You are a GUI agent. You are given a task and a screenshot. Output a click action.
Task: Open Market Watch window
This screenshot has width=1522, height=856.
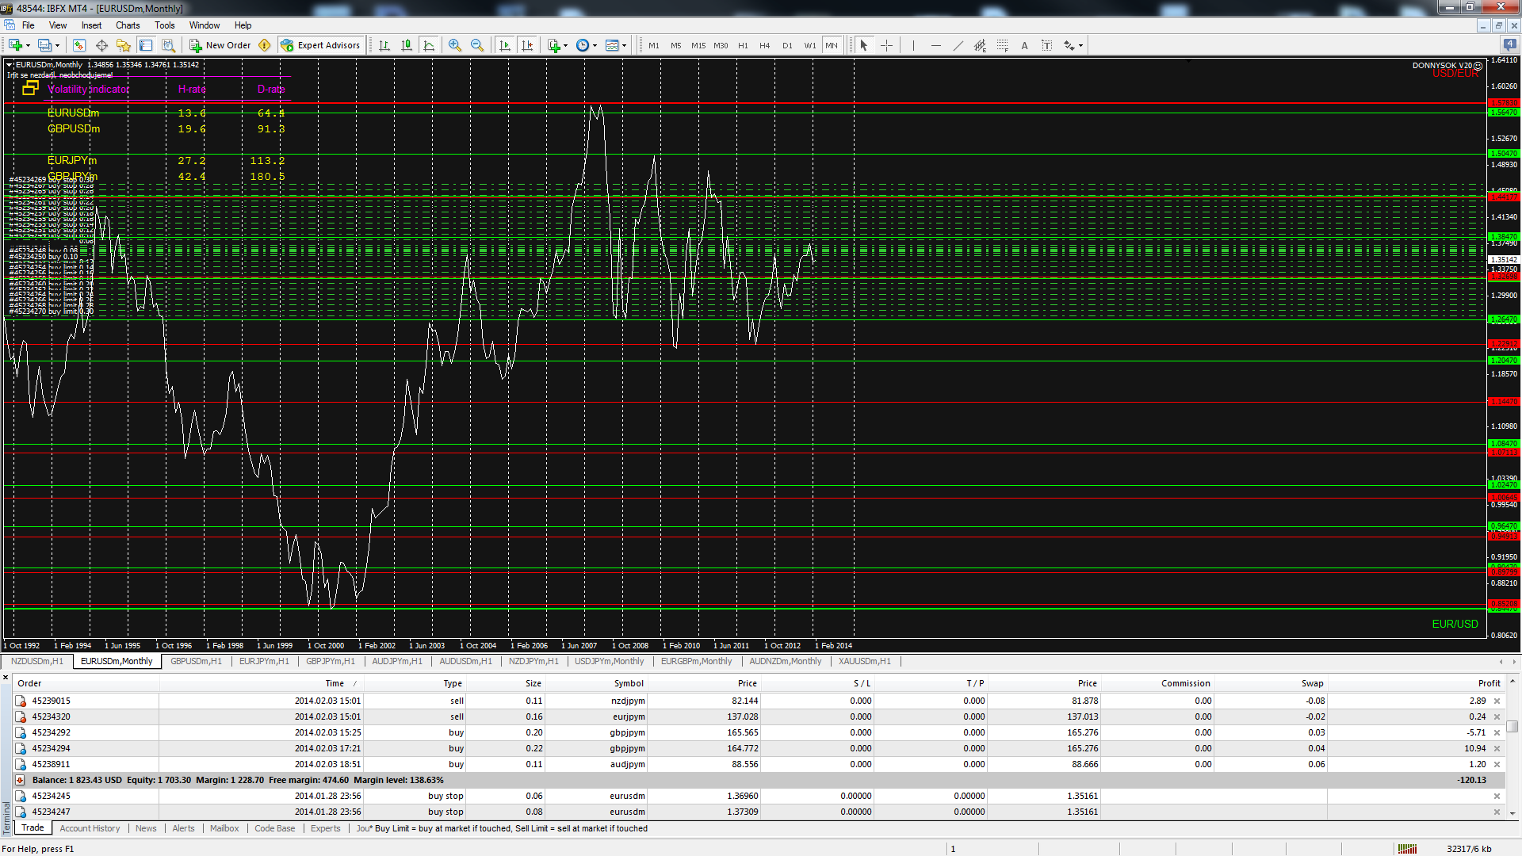[78, 45]
